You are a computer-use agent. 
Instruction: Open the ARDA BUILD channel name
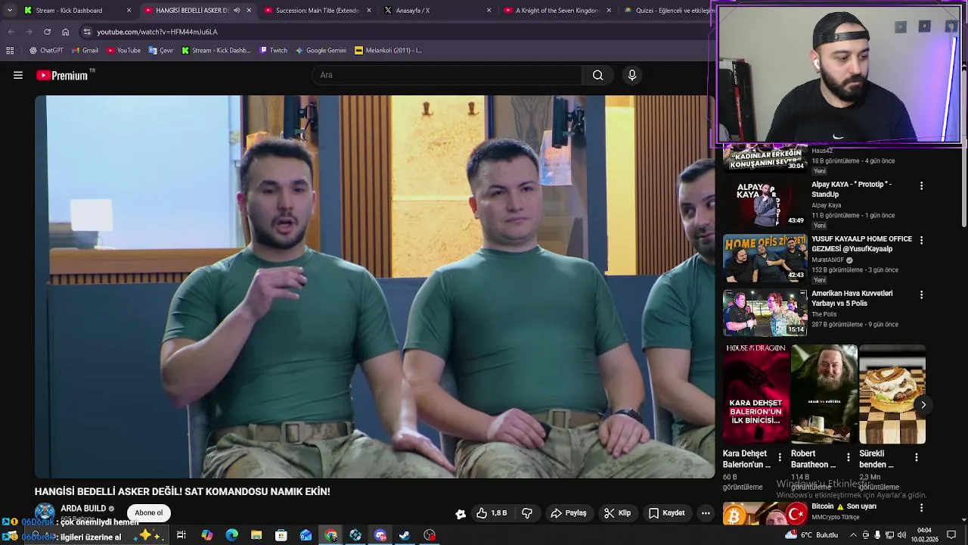click(x=83, y=509)
